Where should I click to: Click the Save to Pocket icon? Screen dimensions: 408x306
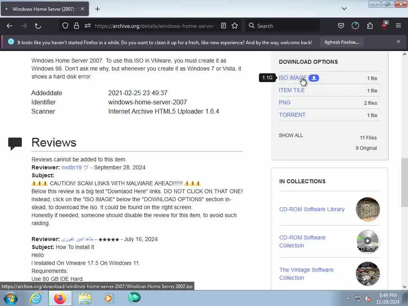(341, 25)
